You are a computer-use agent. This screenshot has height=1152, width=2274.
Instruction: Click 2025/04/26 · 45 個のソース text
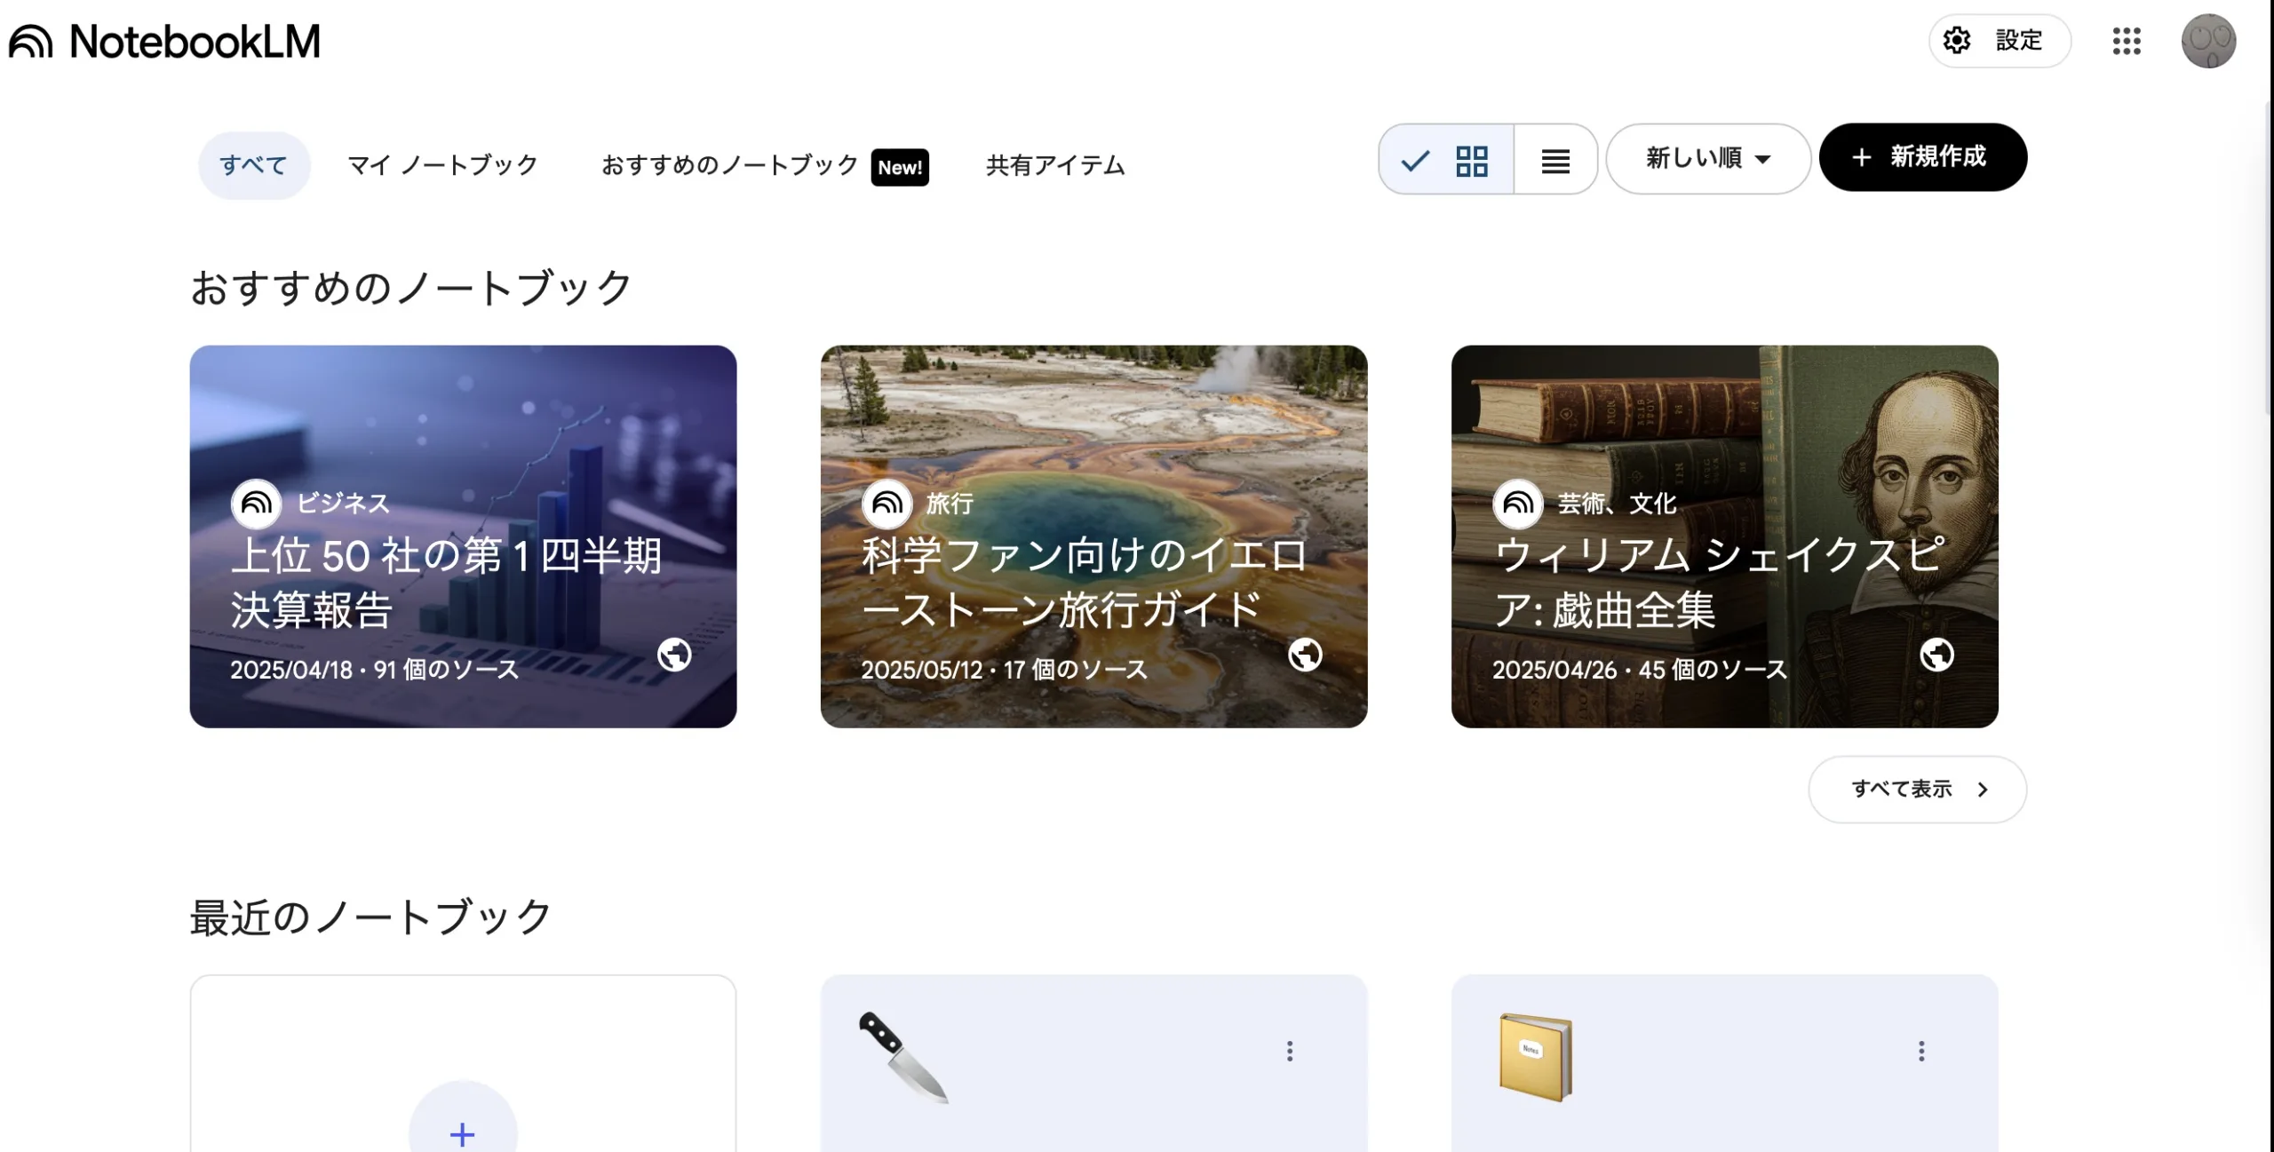pos(1639,670)
